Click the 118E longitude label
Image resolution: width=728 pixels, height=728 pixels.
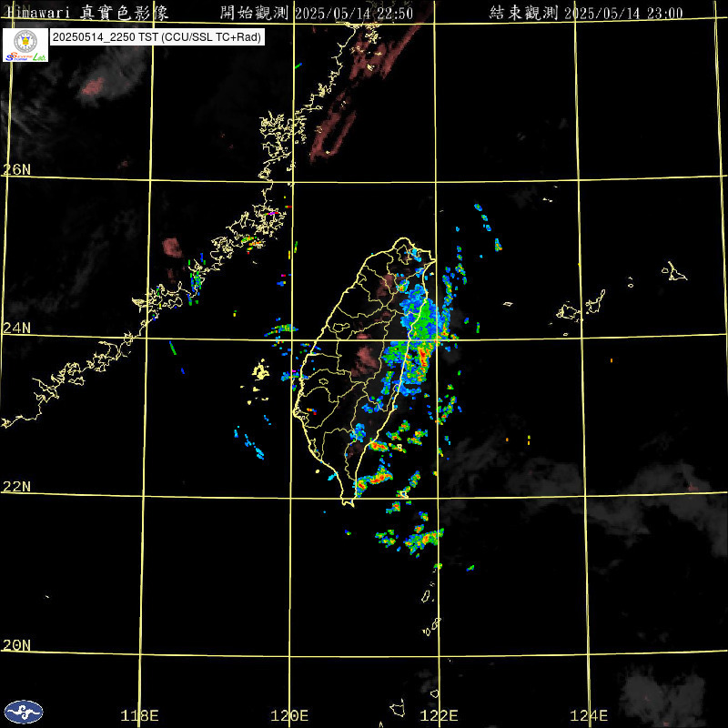[x=139, y=715]
